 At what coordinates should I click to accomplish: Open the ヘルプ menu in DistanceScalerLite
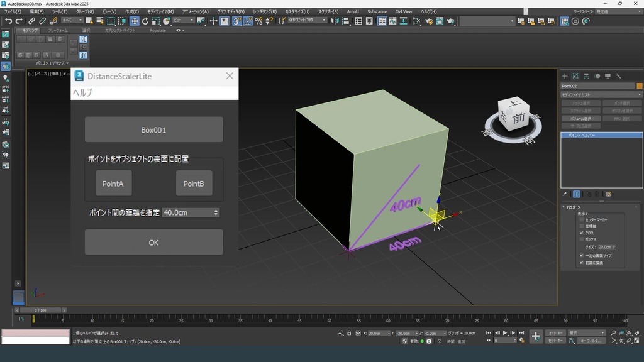82,92
